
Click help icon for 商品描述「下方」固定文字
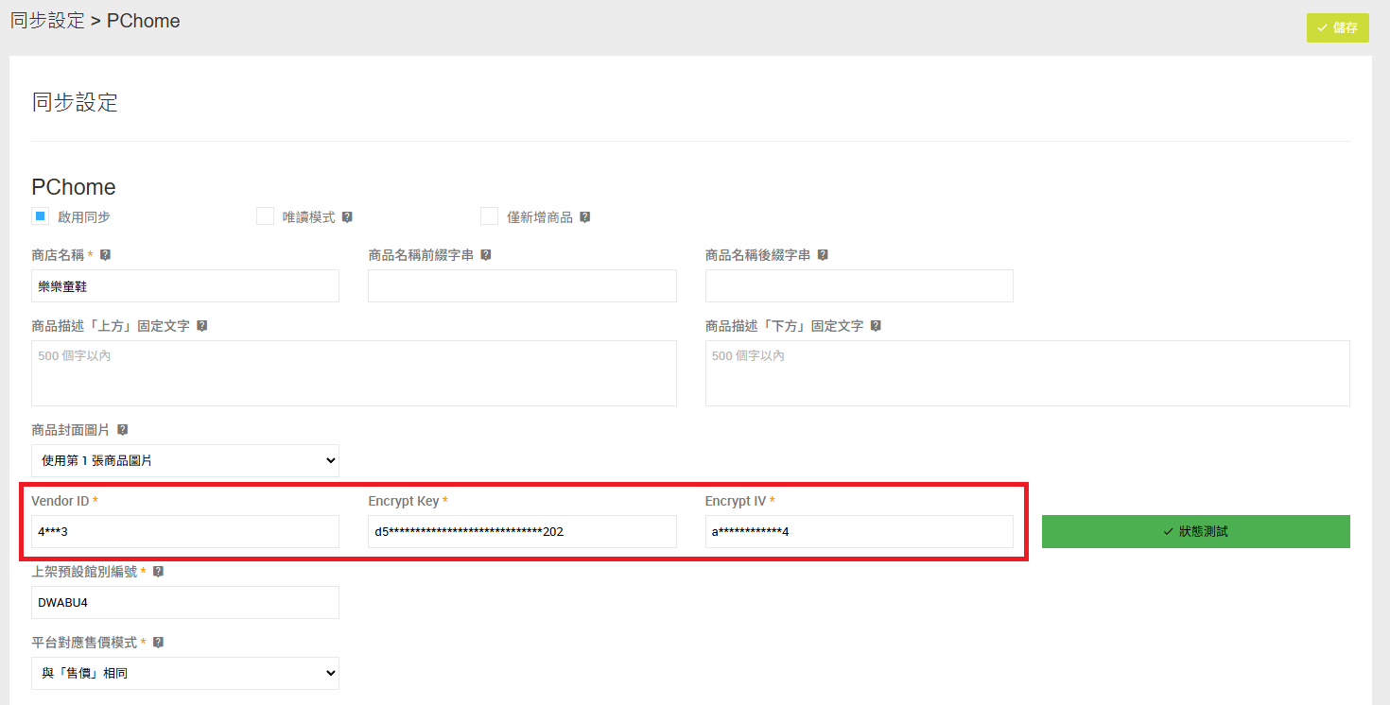pyautogui.click(x=876, y=326)
